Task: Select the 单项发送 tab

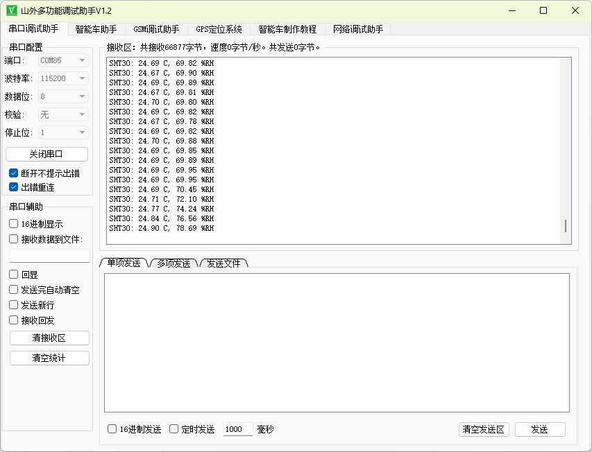Action: 124,263
